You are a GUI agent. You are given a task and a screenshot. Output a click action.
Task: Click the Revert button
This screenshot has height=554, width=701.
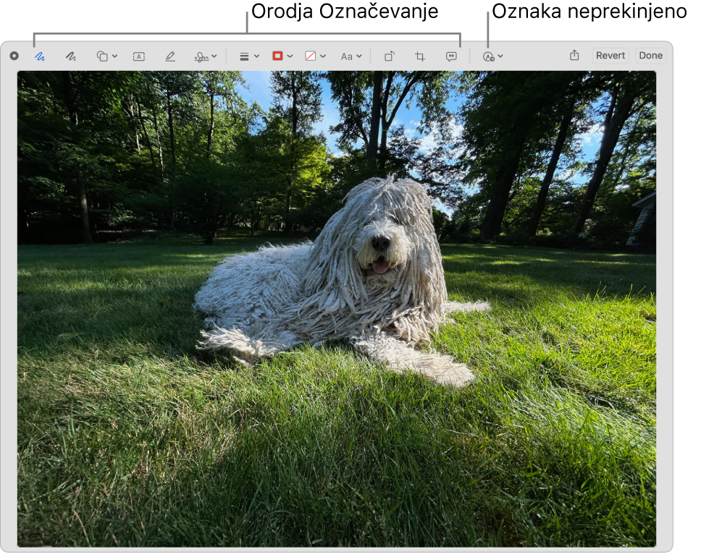(610, 56)
